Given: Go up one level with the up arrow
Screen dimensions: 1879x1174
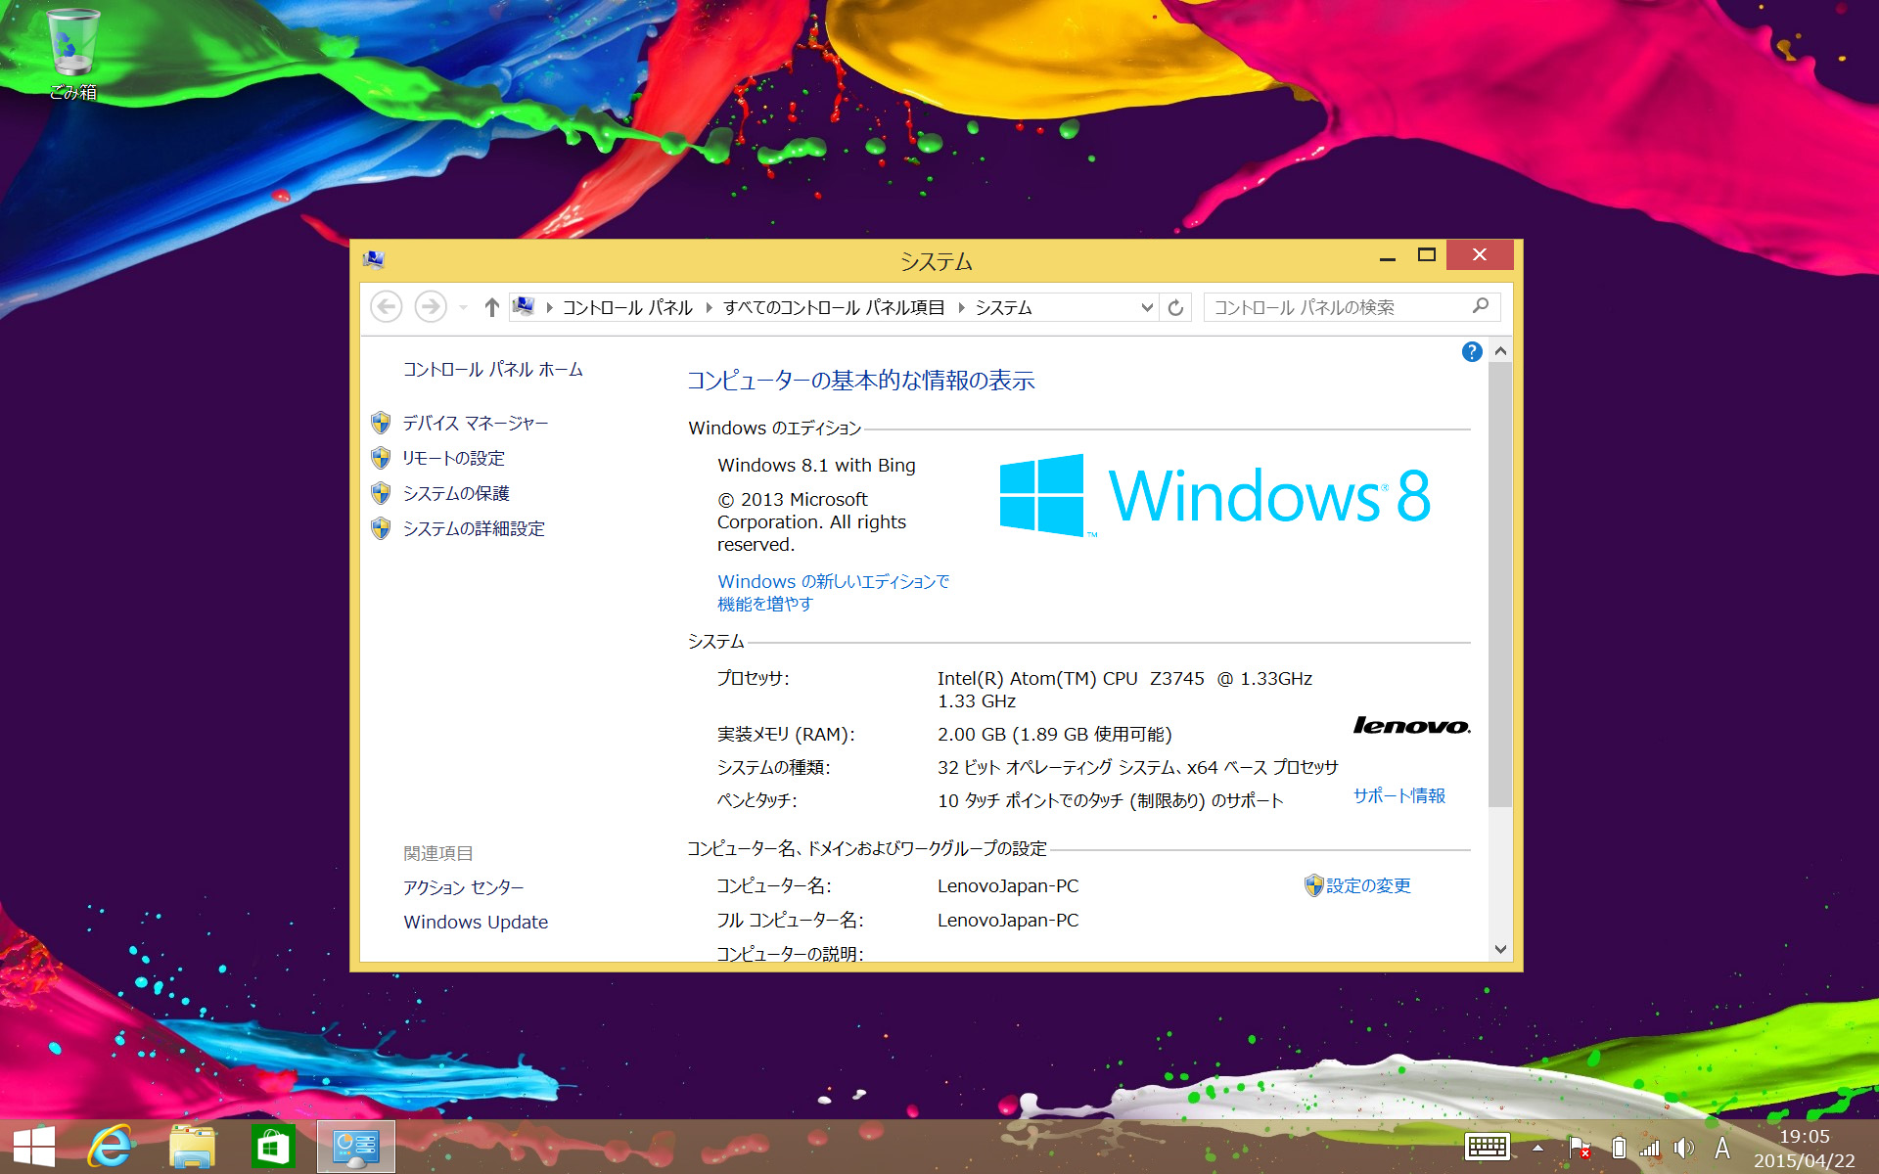Looking at the screenshot, I should click(x=491, y=308).
